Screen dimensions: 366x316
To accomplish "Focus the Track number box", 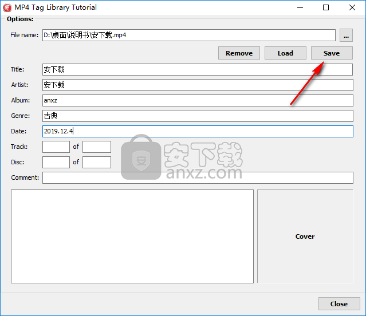I will pos(56,147).
